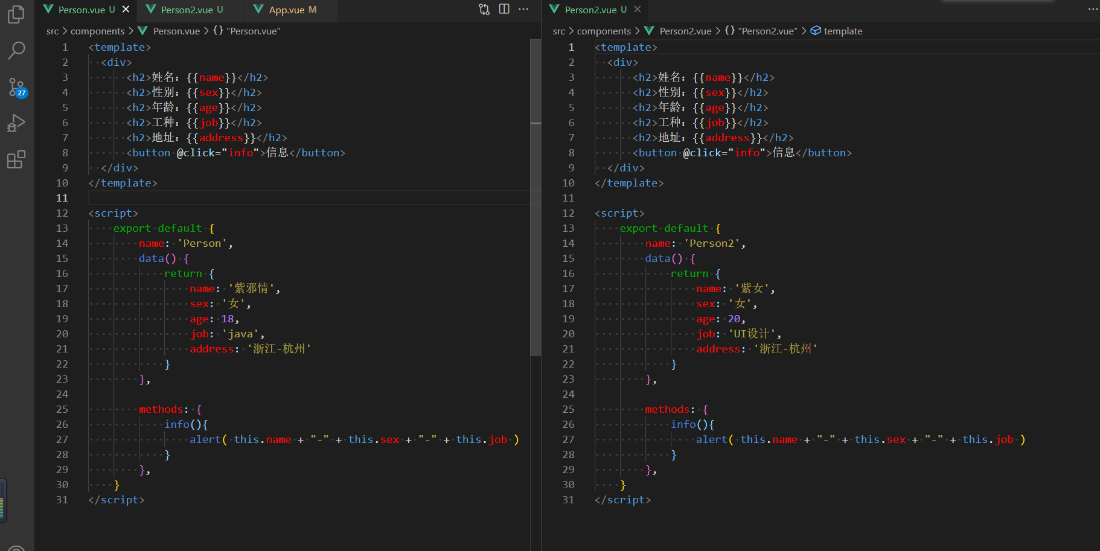
Task: Click 'components' breadcrumb in right editor
Action: click(604, 31)
